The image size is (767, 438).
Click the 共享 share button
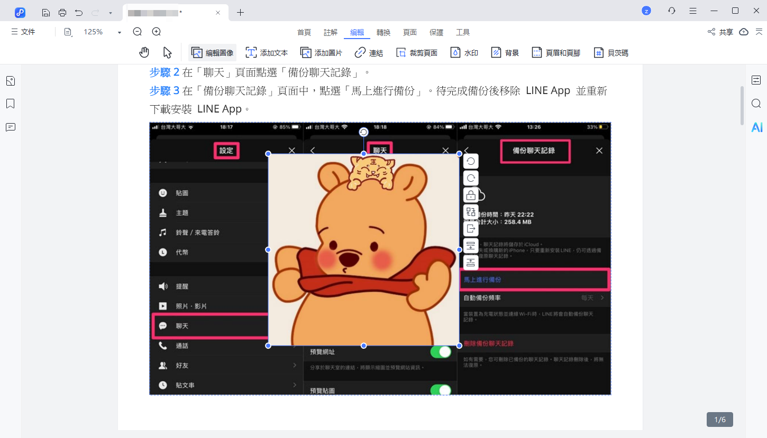(x=720, y=32)
